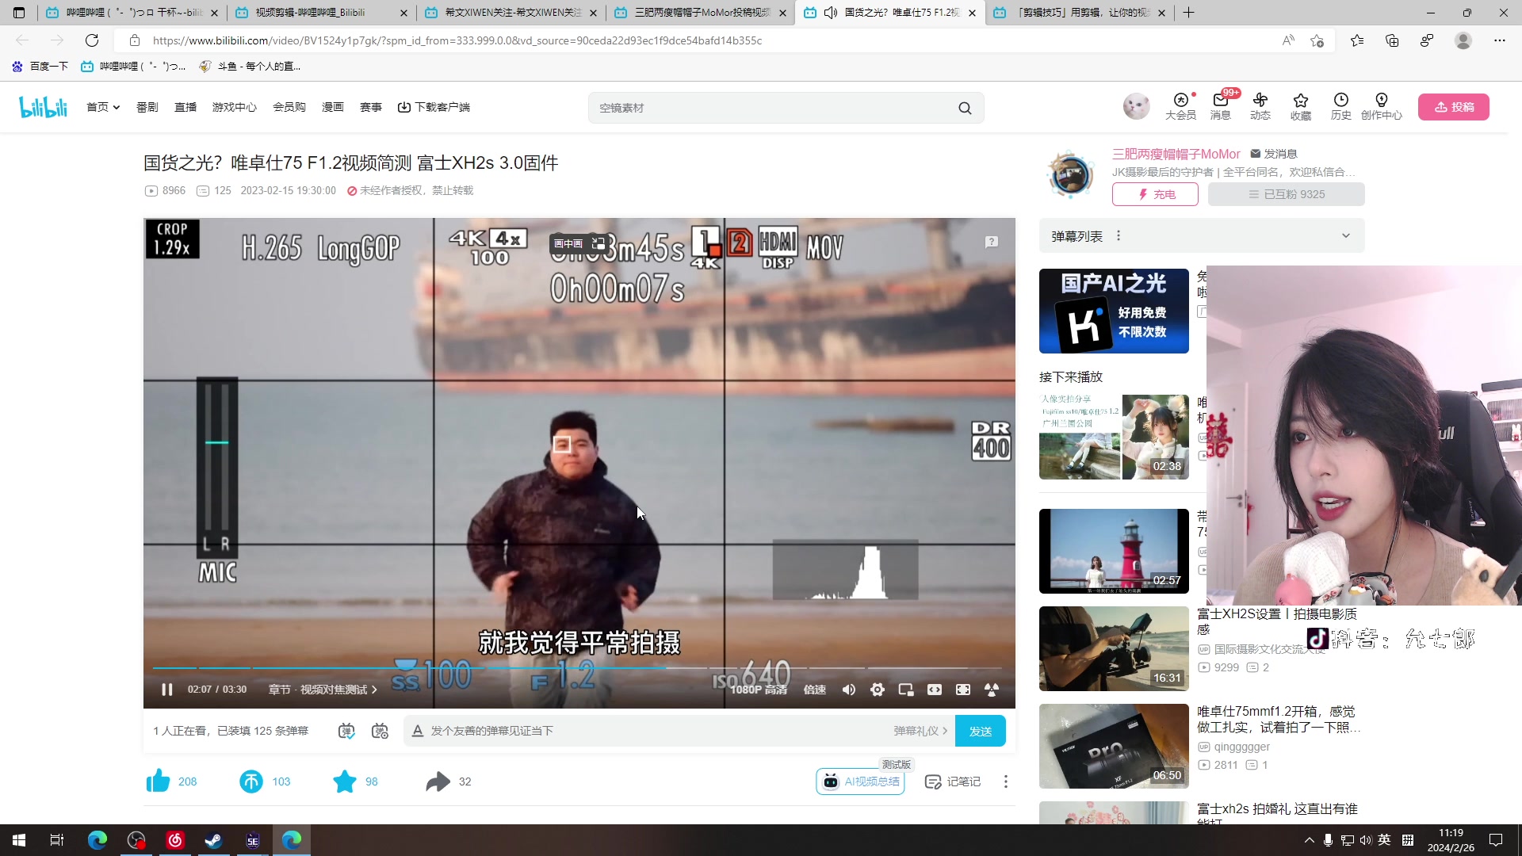The height and width of the screenshot is (856, 1522).
Task: Select 1080P 高清 quality menu
Action: click(x=759, y=690)
